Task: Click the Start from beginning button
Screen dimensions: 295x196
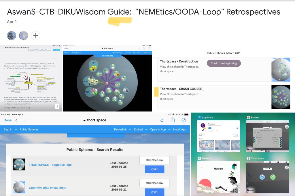Action: [x=224, y=63]
